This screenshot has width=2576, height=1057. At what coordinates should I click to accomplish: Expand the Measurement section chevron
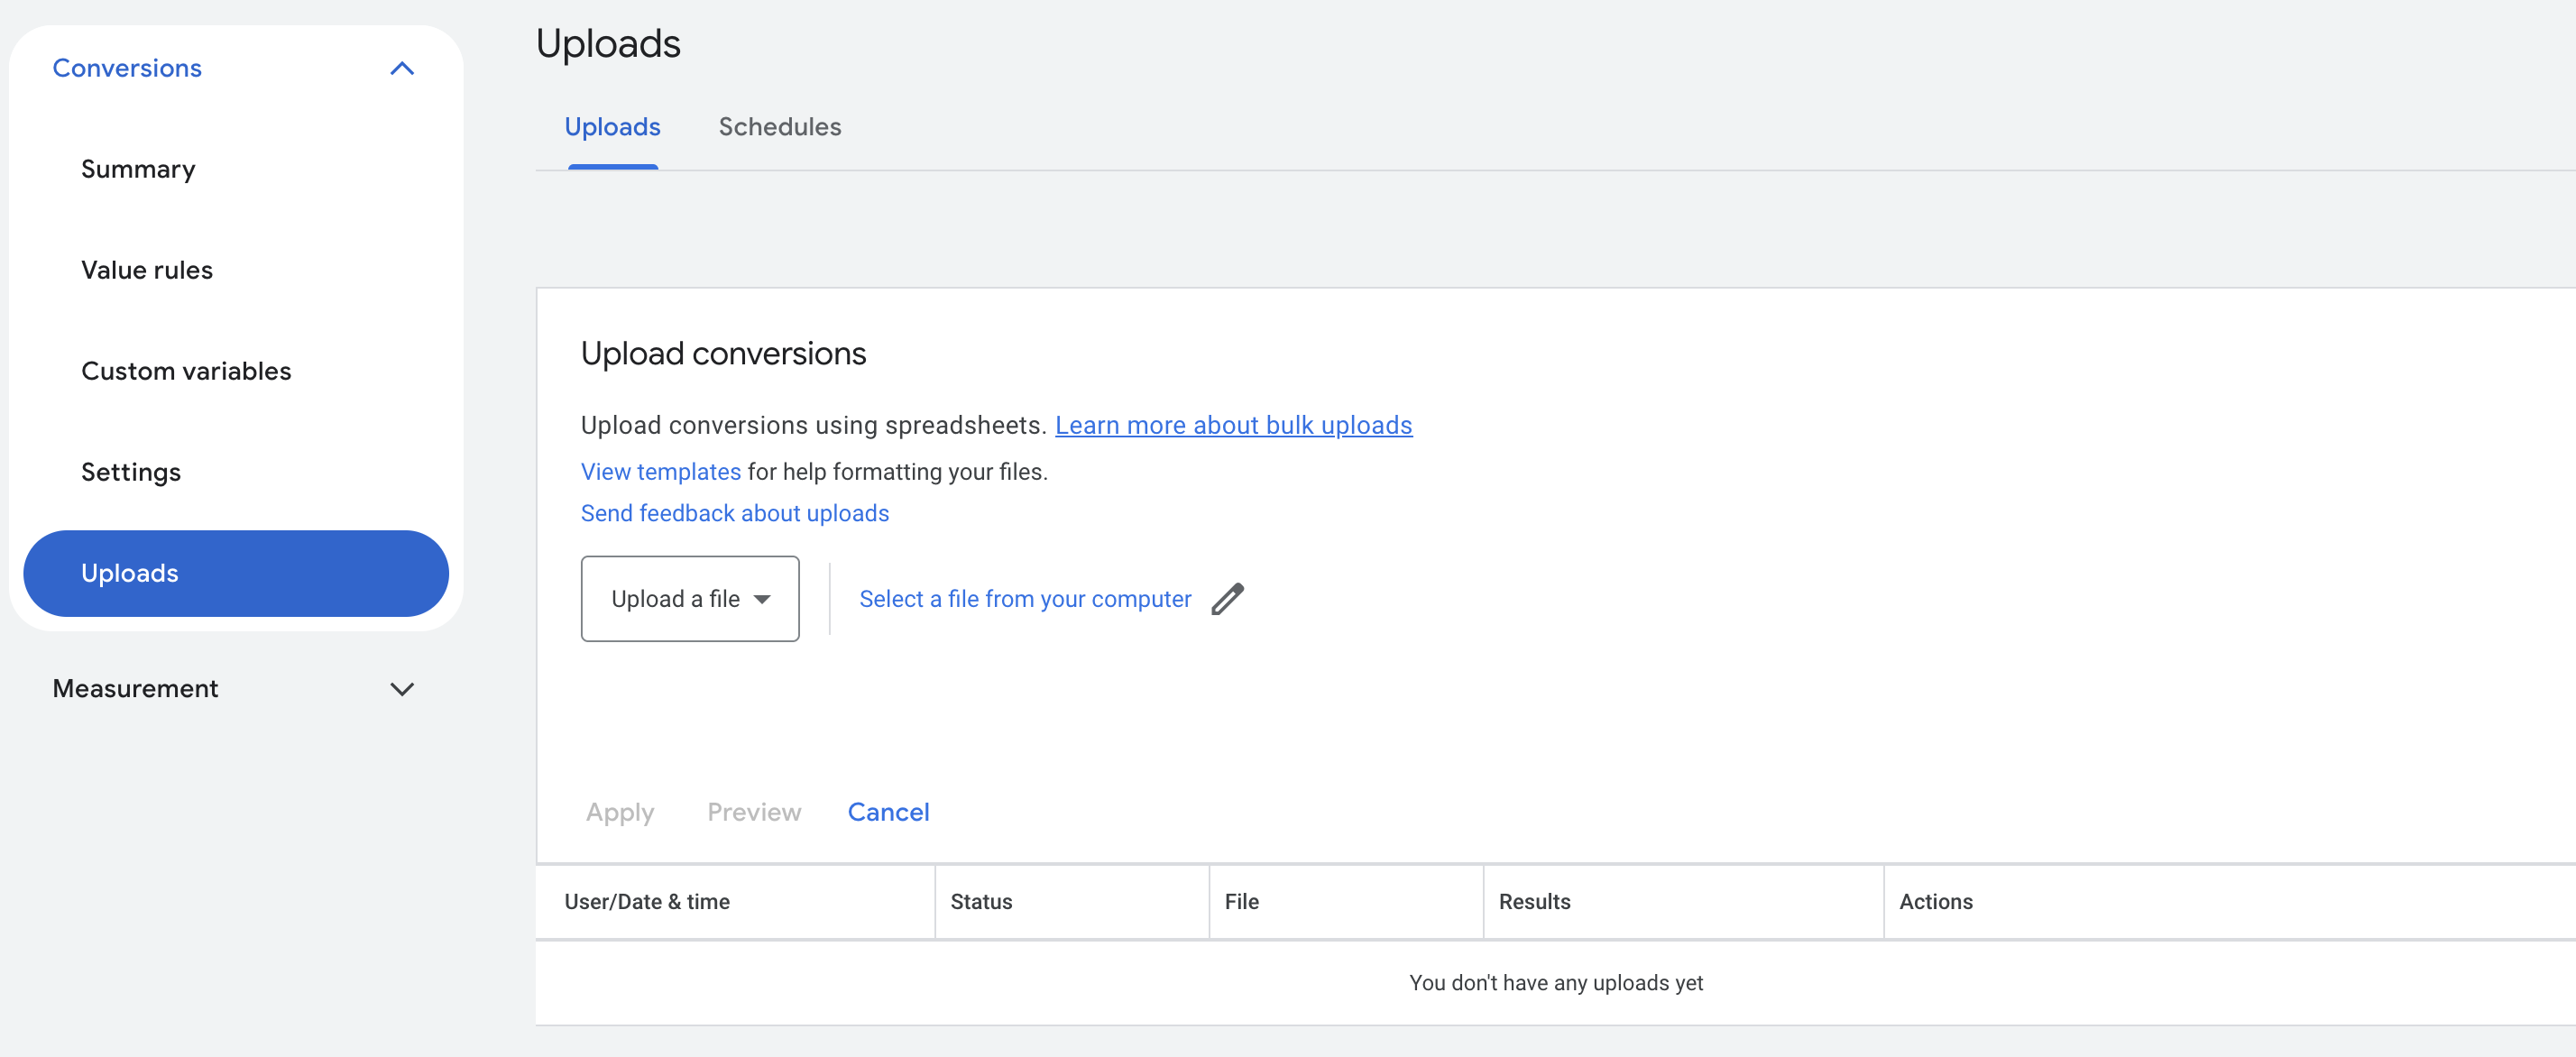point(402,689)
